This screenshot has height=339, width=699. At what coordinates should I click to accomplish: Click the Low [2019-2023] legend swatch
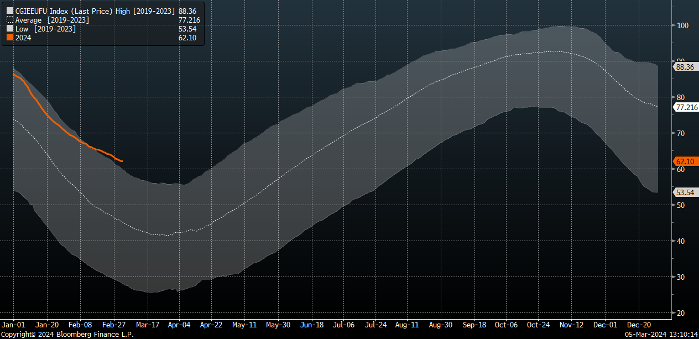coord(9,29)
